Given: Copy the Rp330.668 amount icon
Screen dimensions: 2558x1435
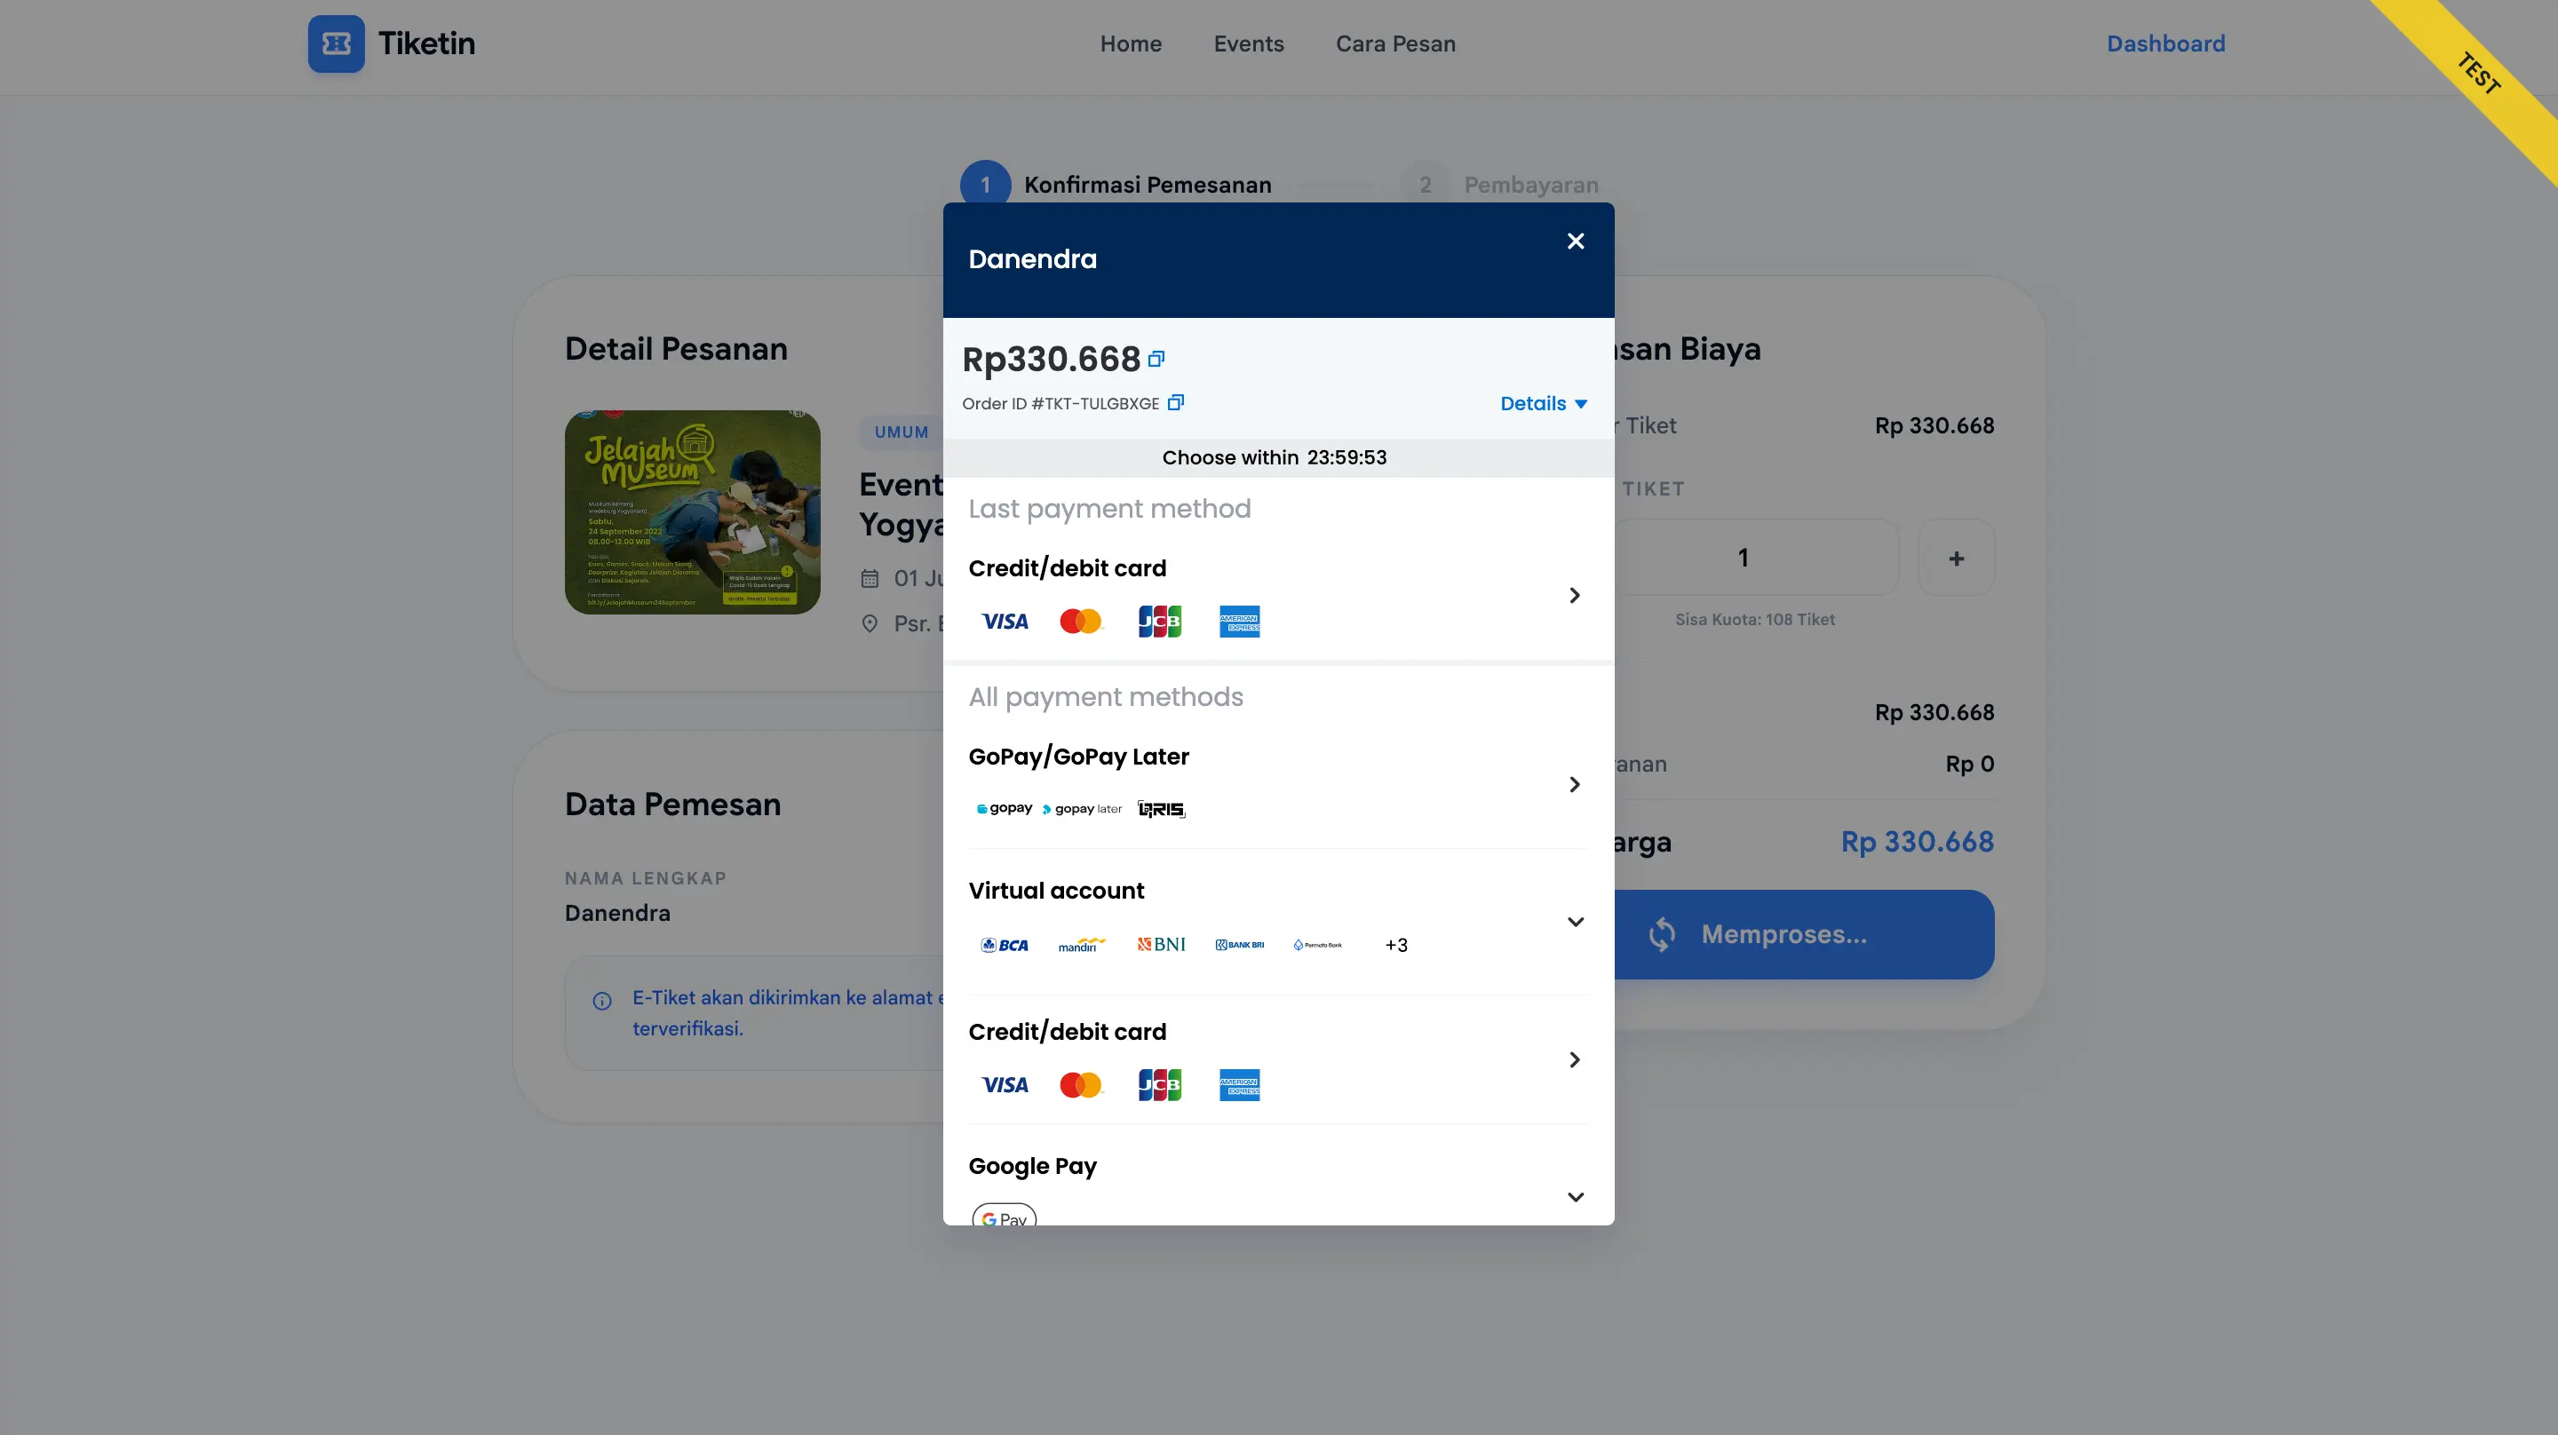Looking at the screenshot, I should point(1156,360).
